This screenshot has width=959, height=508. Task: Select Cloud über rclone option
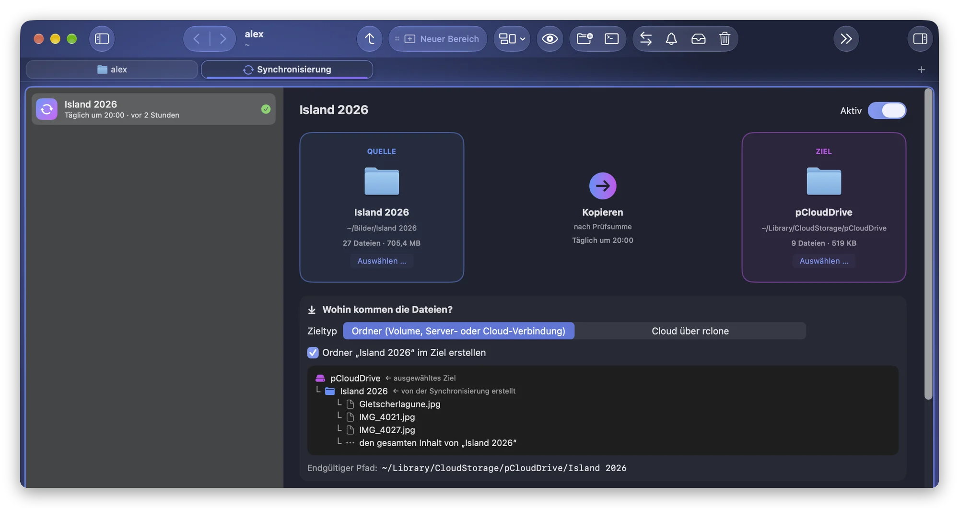click(x=690, y=331)
